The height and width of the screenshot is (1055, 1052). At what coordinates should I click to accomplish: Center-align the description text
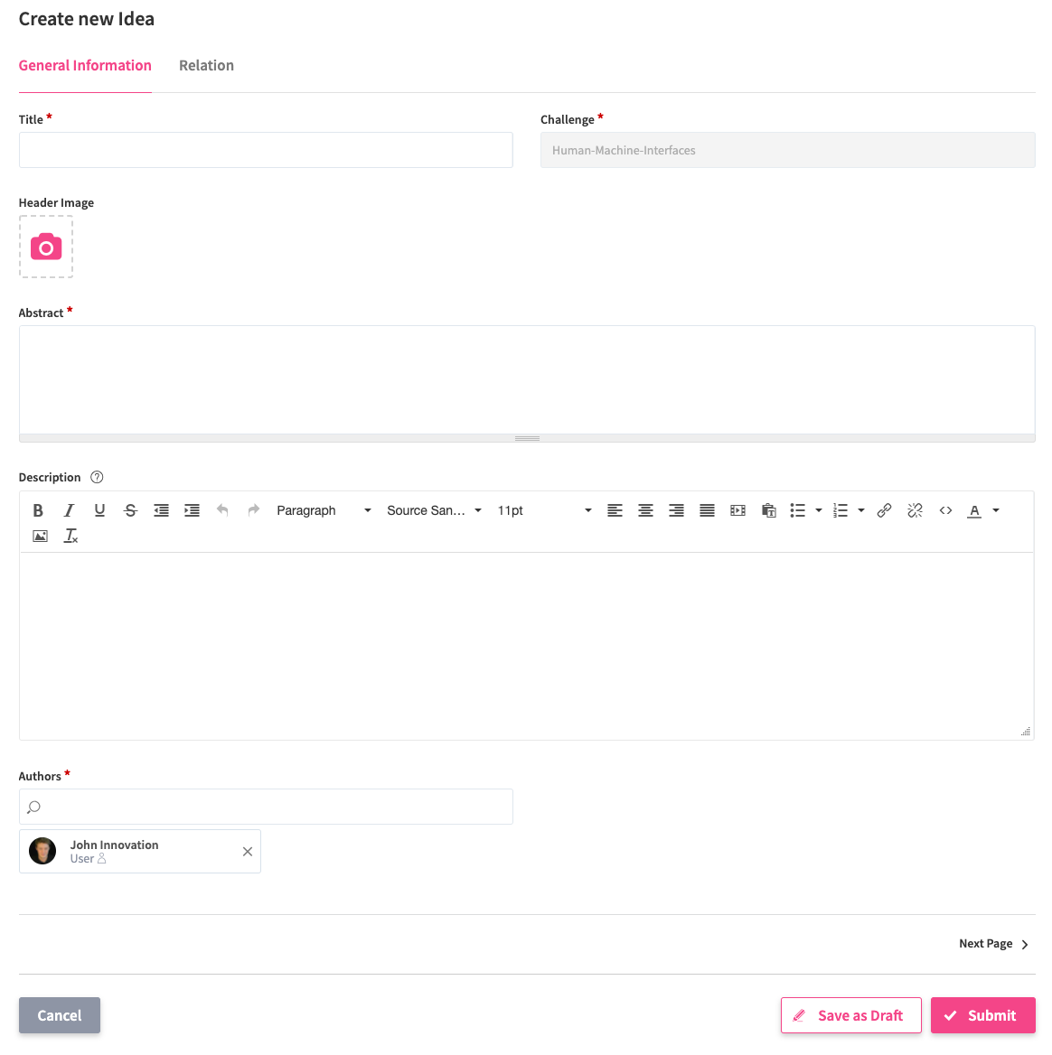(645, 510)
